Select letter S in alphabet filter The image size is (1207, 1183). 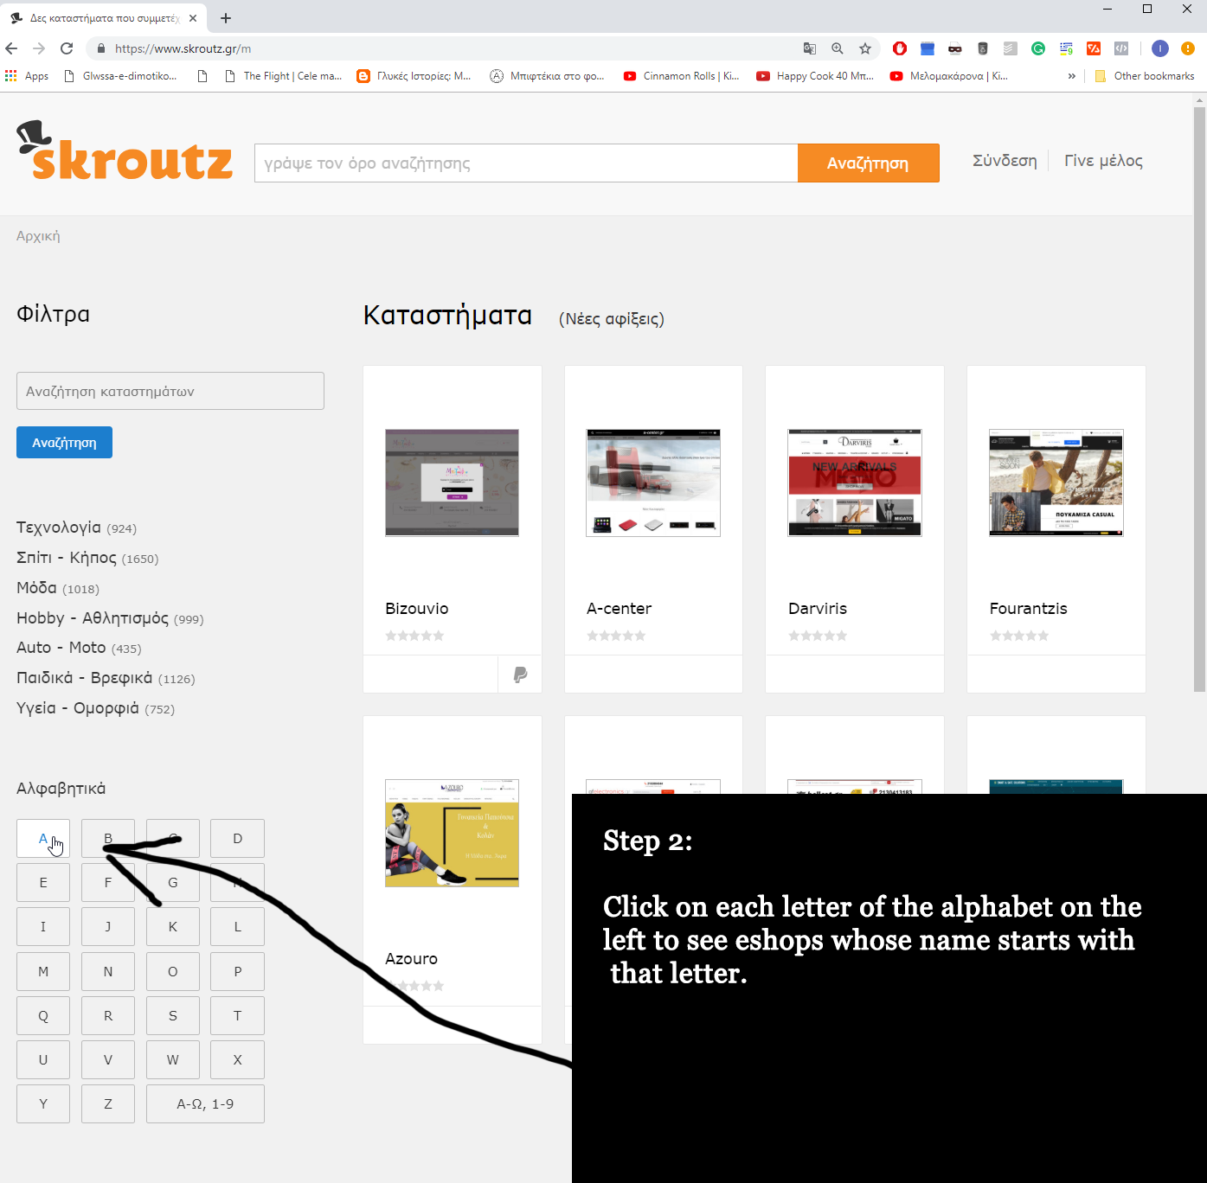173,1016
